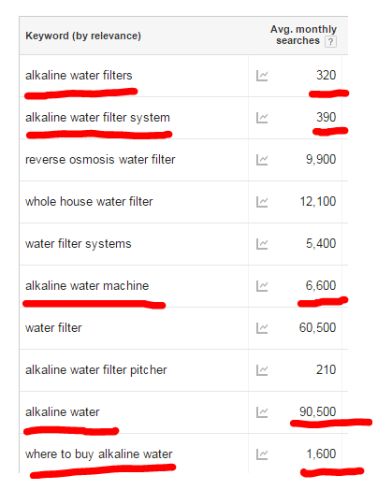
Task: Sort by Keyword (by relevance) column header
Action: (83, 36)
